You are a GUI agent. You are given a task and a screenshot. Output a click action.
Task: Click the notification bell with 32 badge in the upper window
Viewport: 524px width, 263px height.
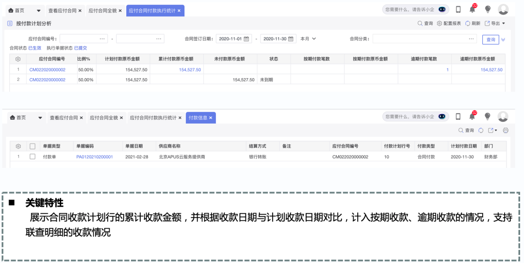tap(472, 9)
